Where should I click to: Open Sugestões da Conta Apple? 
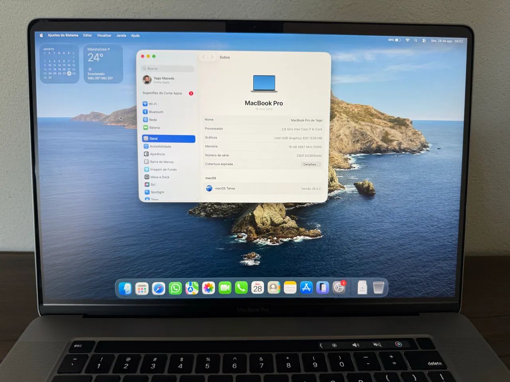point(168,93)
